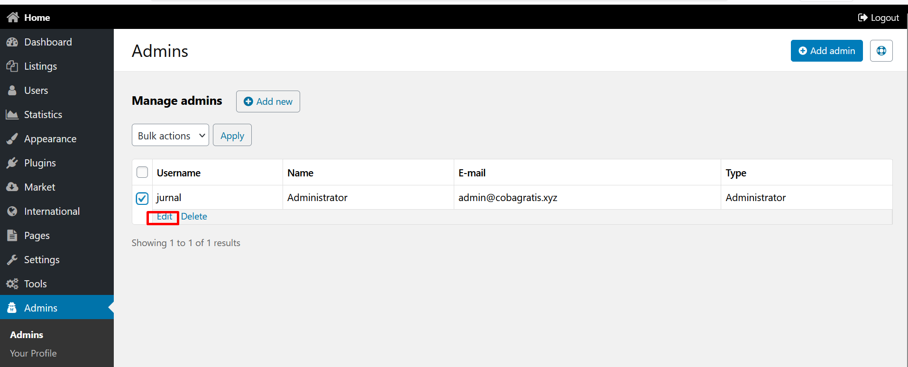Screen dimensions: 908x367
Task: Click the Home house icon
Action: pos(13,18)
